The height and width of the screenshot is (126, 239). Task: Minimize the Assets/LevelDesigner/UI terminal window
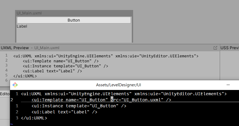(x=228, y=85)
